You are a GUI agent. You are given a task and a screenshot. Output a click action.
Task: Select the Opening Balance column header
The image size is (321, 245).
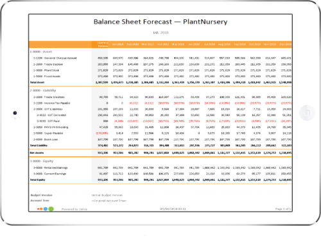[x=103, y=44]
